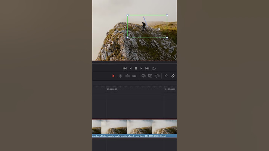This screenshot has height=151, width=269.
Task: Select the Blade Edit Mode tool
Action: (x=134, y=76)
